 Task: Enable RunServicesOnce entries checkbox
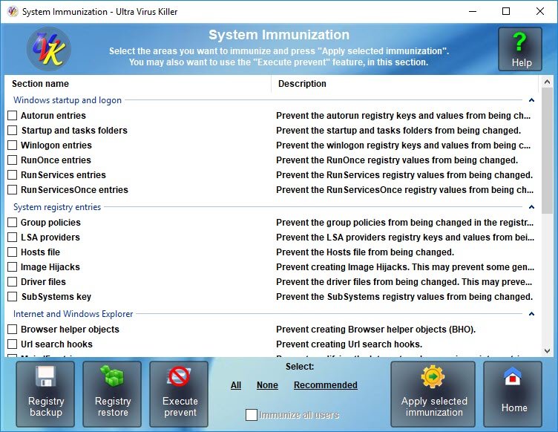point(13,190)
